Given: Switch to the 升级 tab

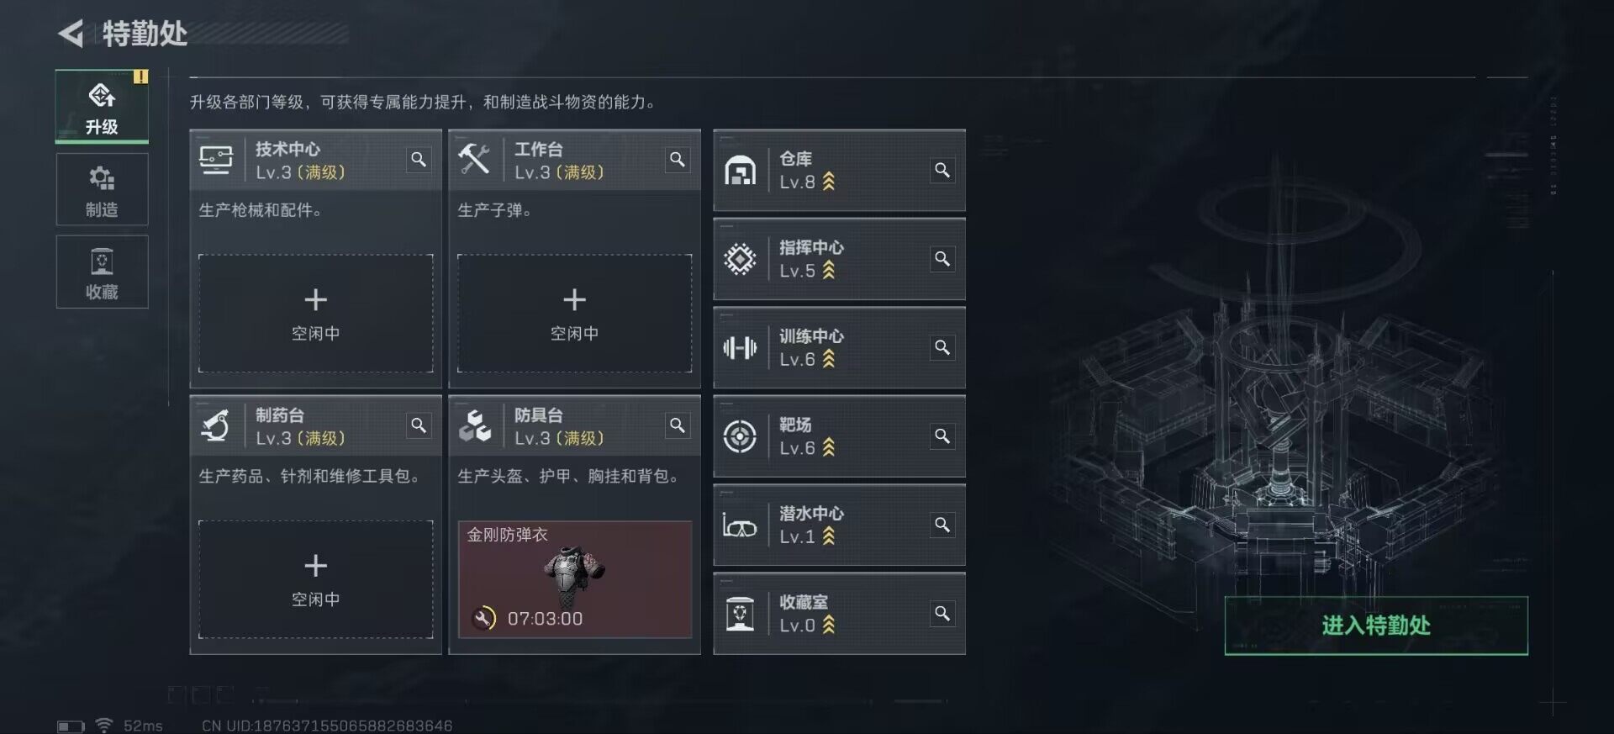Looking at the screenshot, I should tap(102, 107).
